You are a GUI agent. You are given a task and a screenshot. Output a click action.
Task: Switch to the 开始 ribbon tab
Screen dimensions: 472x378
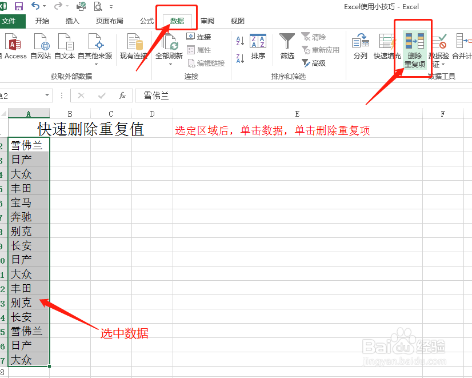(42, 21)
